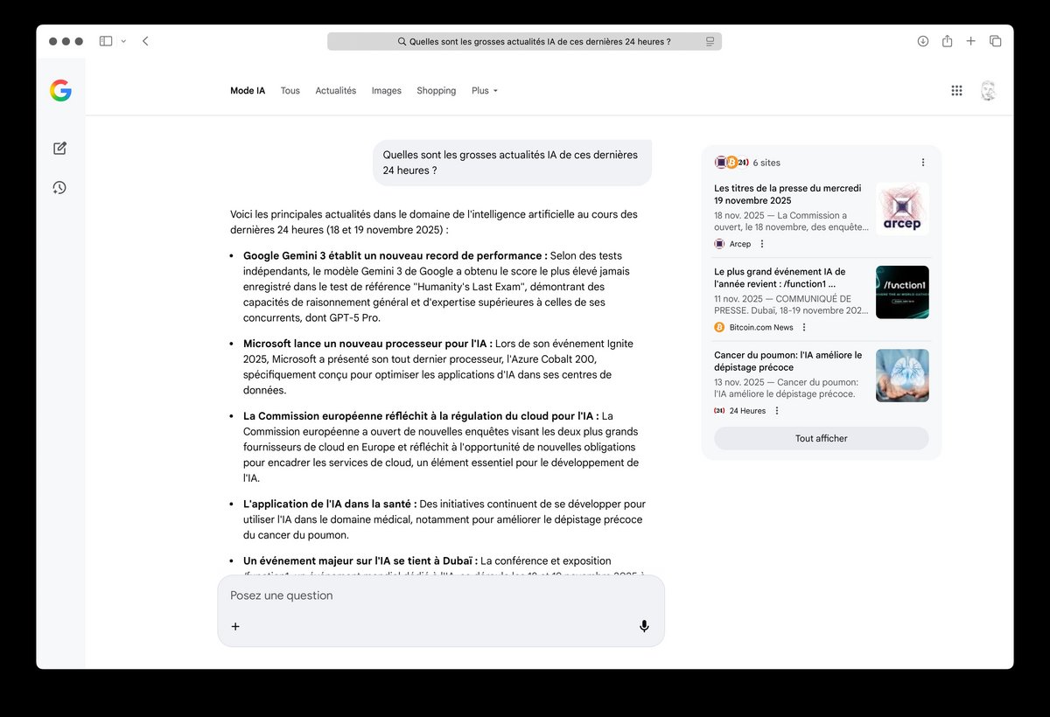Open the Google apps grid launcher

coord(957,90)
